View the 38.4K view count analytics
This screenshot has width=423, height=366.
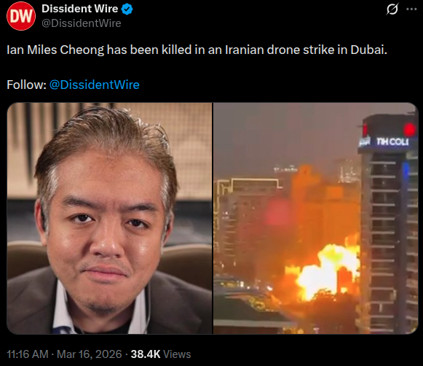pyautogui.click(x=146, y=354)
